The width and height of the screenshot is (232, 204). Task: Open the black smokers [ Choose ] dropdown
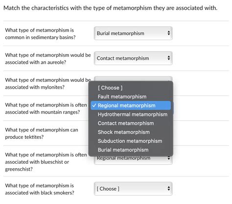[133, 189]
